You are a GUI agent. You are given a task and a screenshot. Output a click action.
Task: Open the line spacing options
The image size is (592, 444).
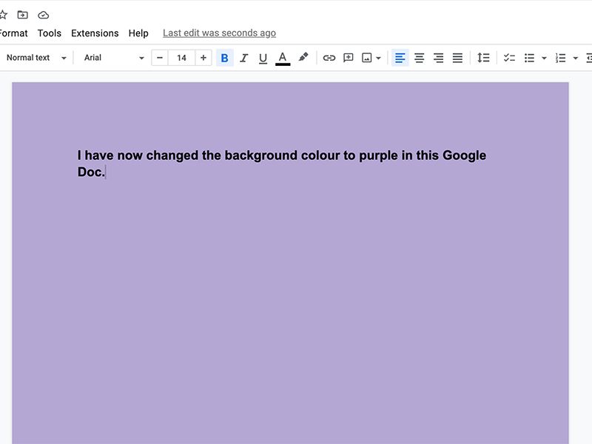click(483, 58)
